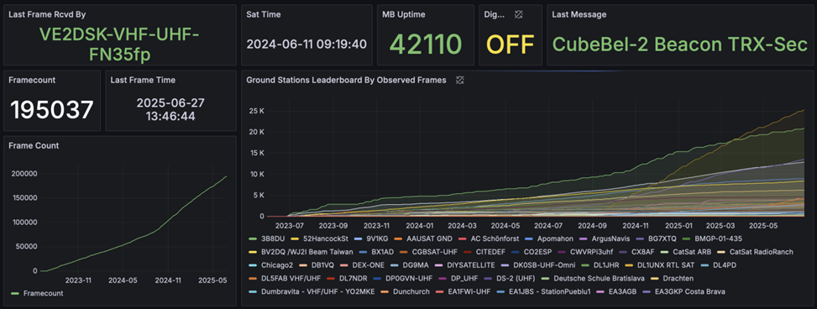817x309 pixels.
Task: Click the icon beside the Dig... panel title
Action: 518,14
